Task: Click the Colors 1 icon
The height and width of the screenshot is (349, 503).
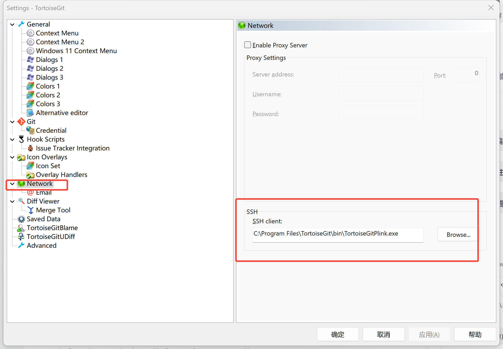Action: 30,86
